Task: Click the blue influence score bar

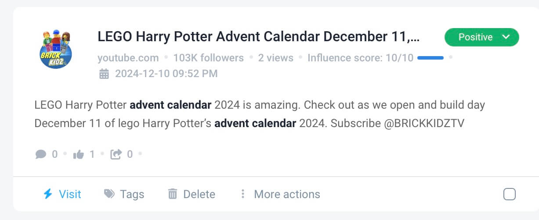Action: pos(430,58)
